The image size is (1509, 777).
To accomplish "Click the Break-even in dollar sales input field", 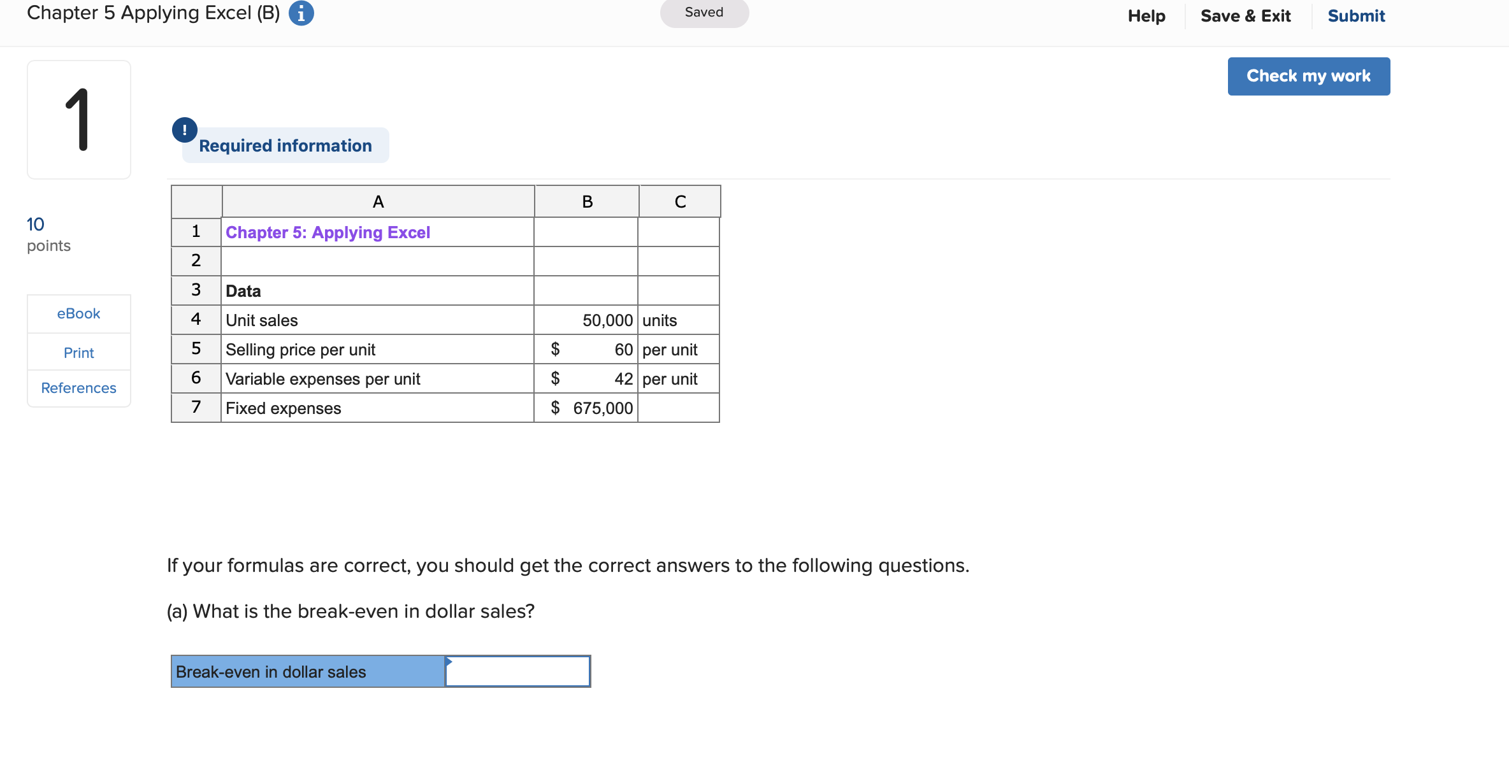I will tap(517, 671).
